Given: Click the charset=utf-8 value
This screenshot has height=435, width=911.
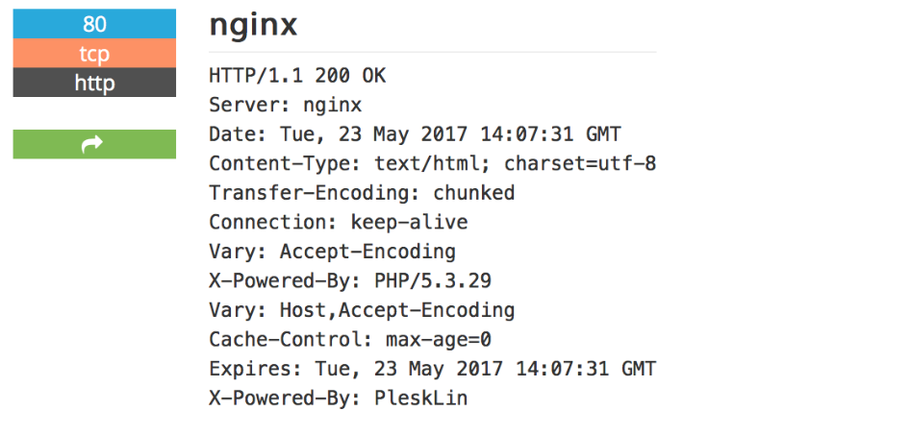Looking at the screenshot, I should (x=580, y=163).
